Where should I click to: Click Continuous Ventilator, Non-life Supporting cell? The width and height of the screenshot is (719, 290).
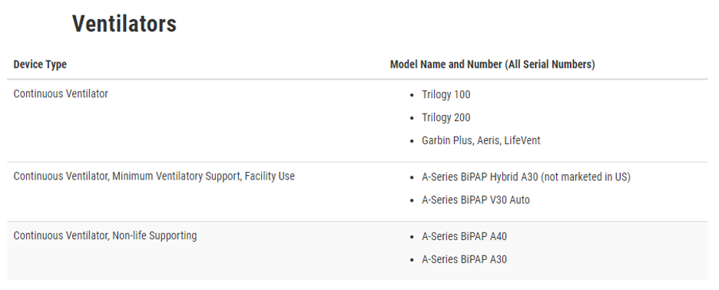coord(105,236)
